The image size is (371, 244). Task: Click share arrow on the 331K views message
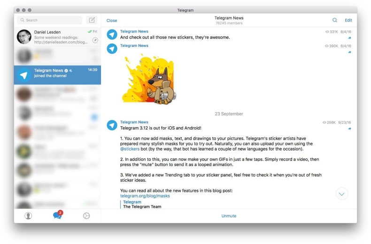click(349, 38)
